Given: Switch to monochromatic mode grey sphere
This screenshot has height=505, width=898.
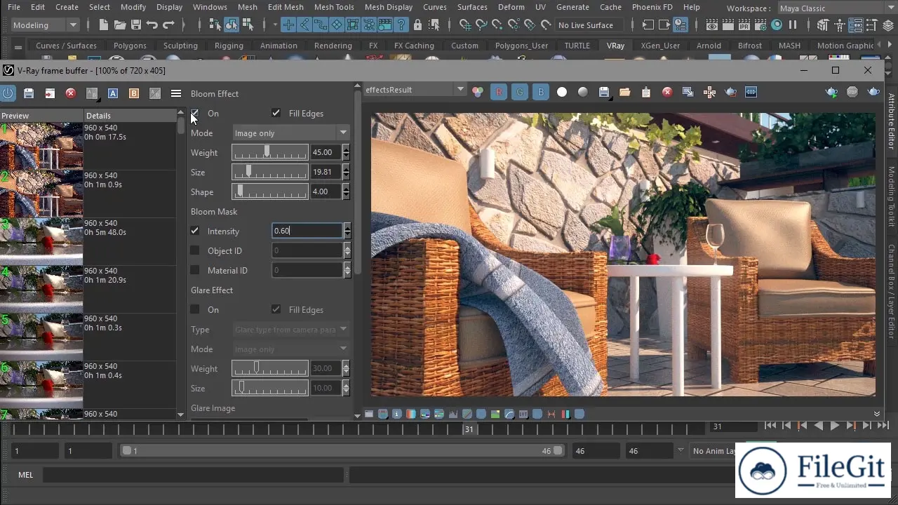Looking at the screenshot, I should [583, 92].
